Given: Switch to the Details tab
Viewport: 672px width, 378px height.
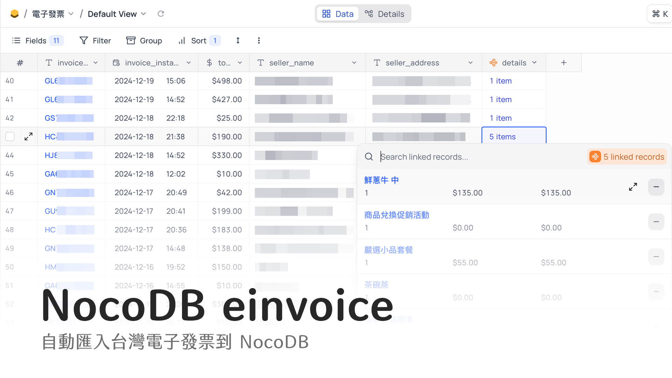Looking at the screenshot, I should (385, 14).
